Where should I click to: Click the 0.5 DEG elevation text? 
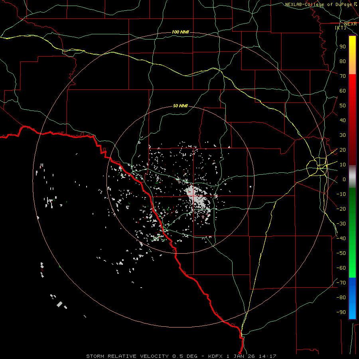coord(185,356)
